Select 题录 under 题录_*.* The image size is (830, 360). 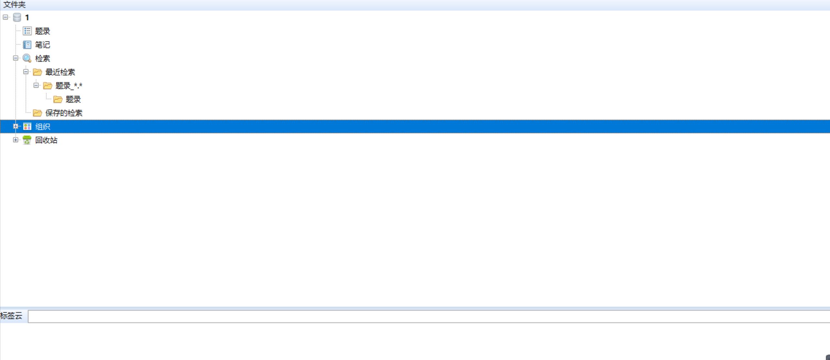pyautogui.click(x=74, y=99)
